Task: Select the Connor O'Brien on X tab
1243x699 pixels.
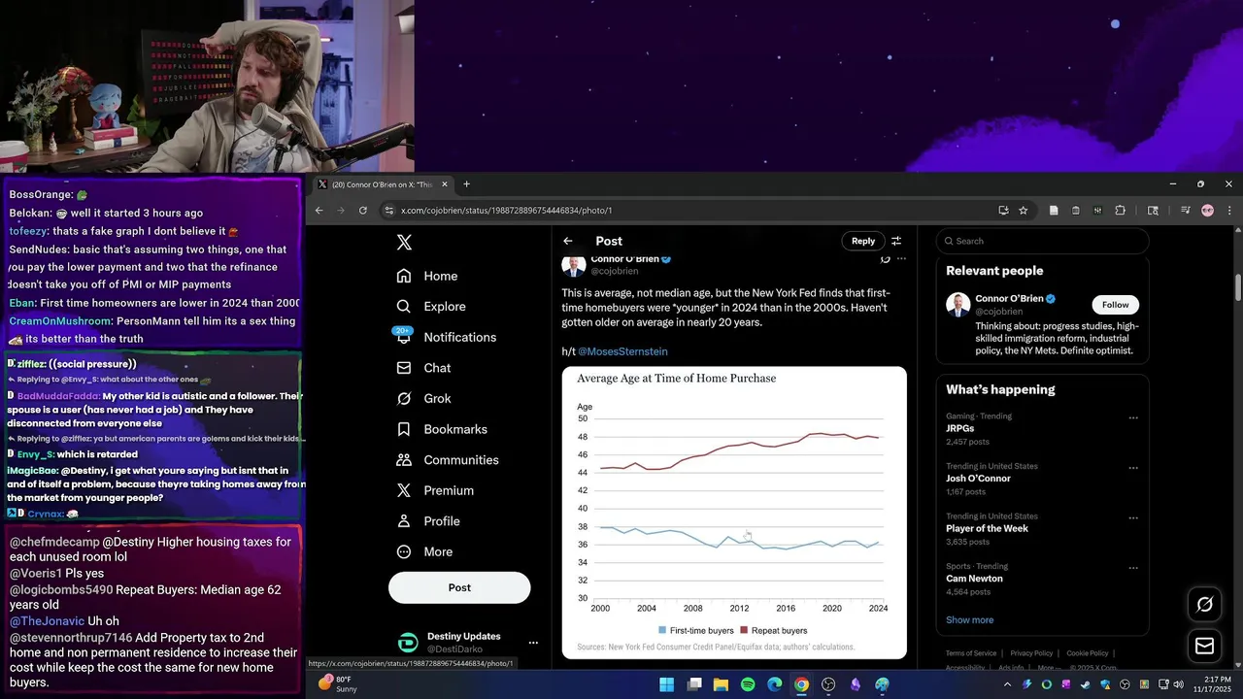Action: coord(384,183)
